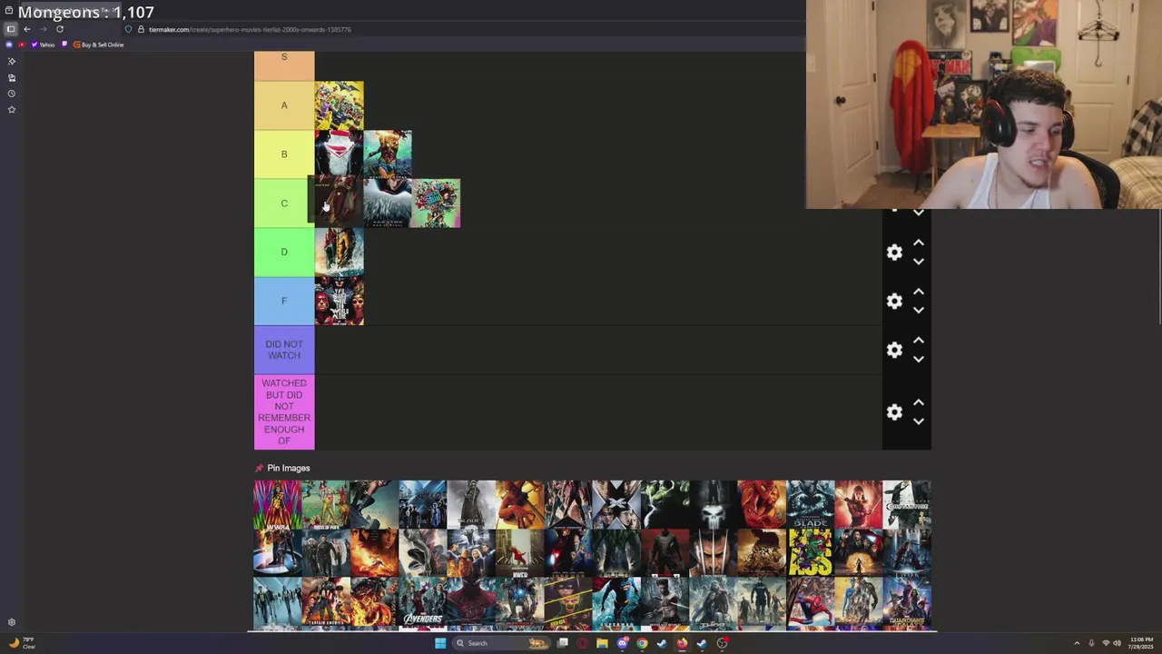
Task: Select the S tier label
Action: pyautogui.click(x=284, y=65)
